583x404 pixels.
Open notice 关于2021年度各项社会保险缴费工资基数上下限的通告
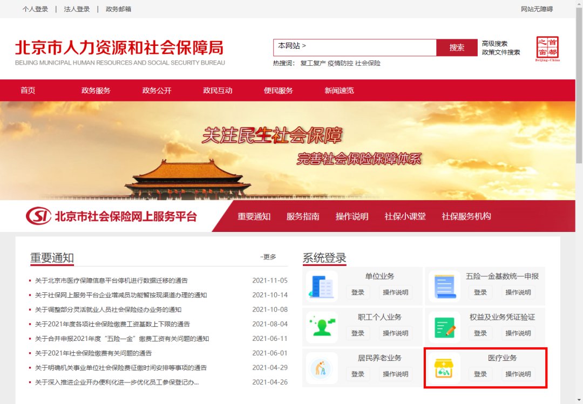pos(112,324)
